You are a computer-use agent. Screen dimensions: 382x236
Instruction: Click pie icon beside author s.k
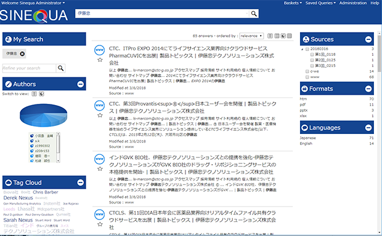[31, 141]
